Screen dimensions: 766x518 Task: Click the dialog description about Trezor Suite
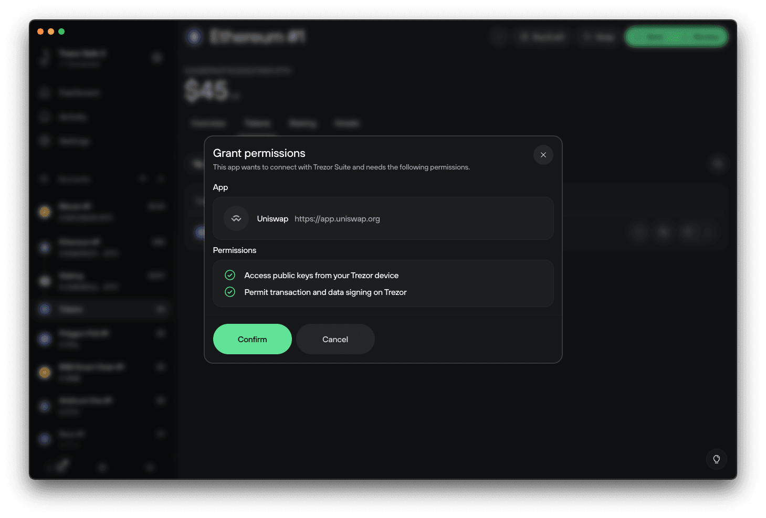341,167
